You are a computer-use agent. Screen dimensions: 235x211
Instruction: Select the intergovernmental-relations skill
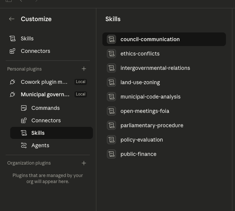155,68
